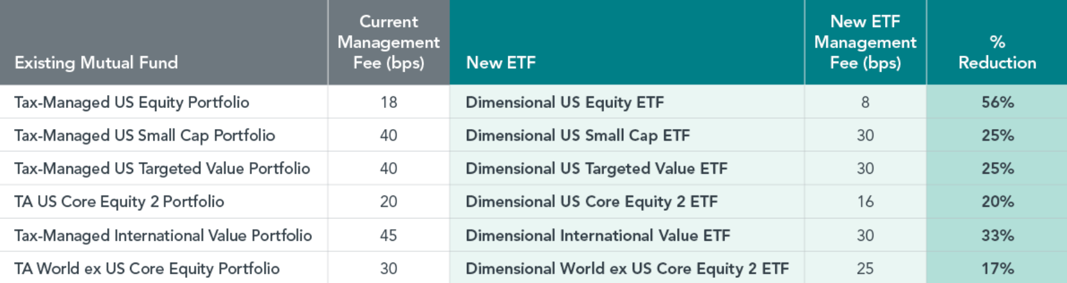Click the 56% reduction value

pos(997,102)
